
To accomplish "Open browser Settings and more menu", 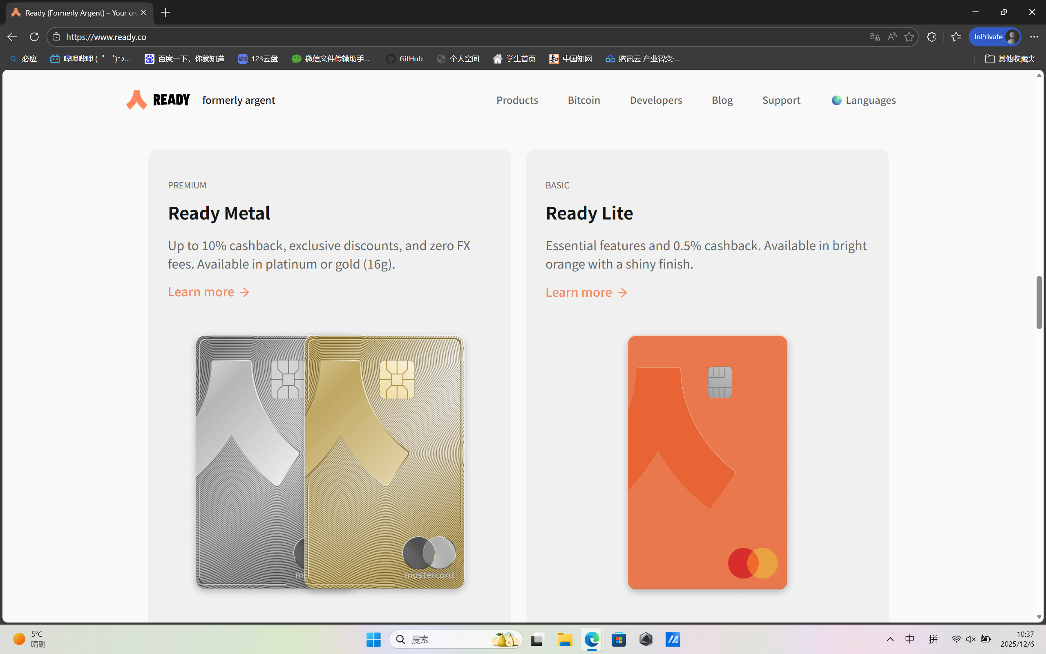I will pos(1033,37).
